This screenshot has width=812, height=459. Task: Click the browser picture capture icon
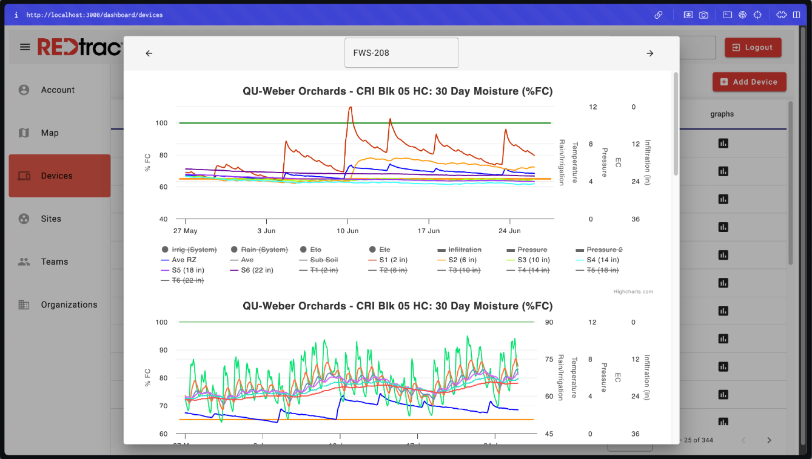688,15
